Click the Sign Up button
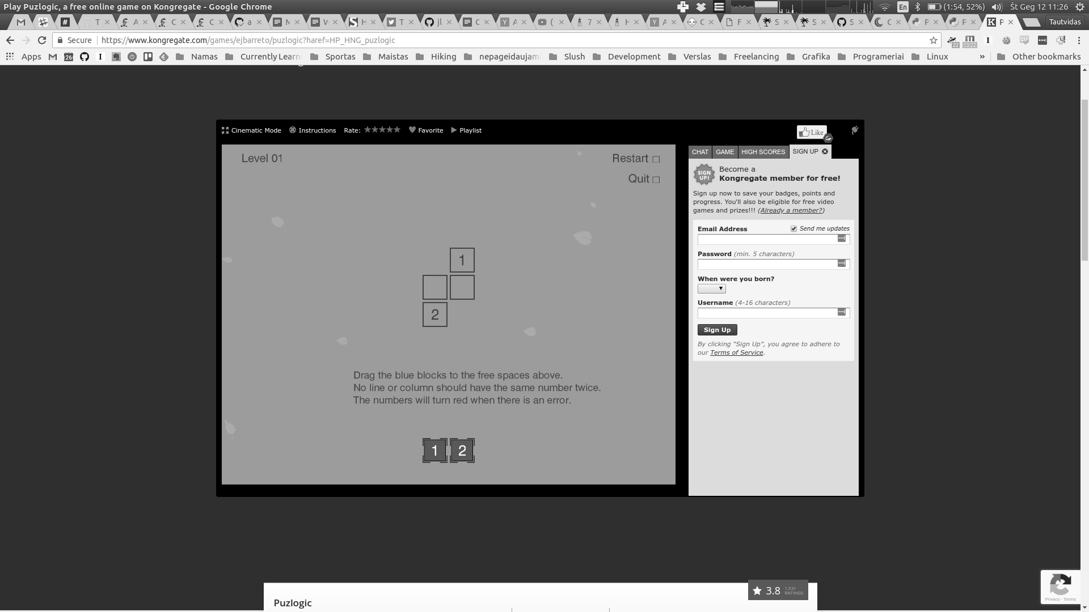1089x612 pixels. (716, 330)
